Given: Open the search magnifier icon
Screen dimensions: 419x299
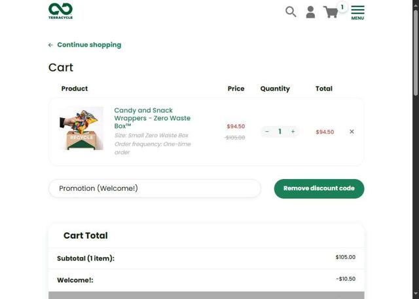Looking at the screenshot, I should 291,11.
